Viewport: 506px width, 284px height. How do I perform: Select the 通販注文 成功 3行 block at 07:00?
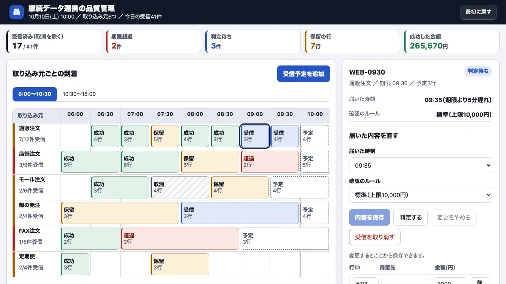pyautogui.click(x=135, y=136)
